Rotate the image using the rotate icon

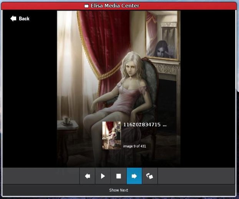(x=150, y=176)
